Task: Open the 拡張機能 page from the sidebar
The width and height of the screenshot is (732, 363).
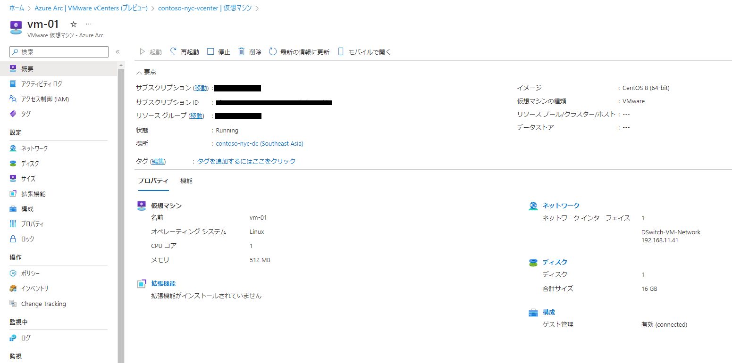Action: (x=35, y=193)
